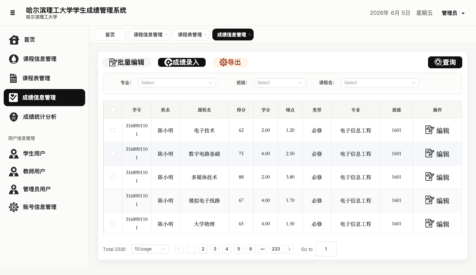The image size is (476, 275).
Task: Toggle the hamburger menu icon
Action: [x=13, y=13]
